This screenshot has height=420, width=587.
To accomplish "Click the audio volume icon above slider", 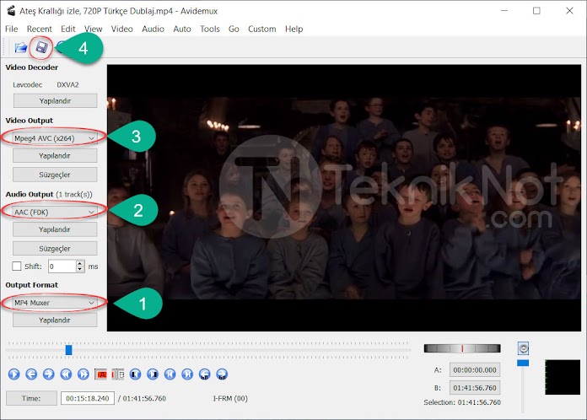I will pos(523,348).
